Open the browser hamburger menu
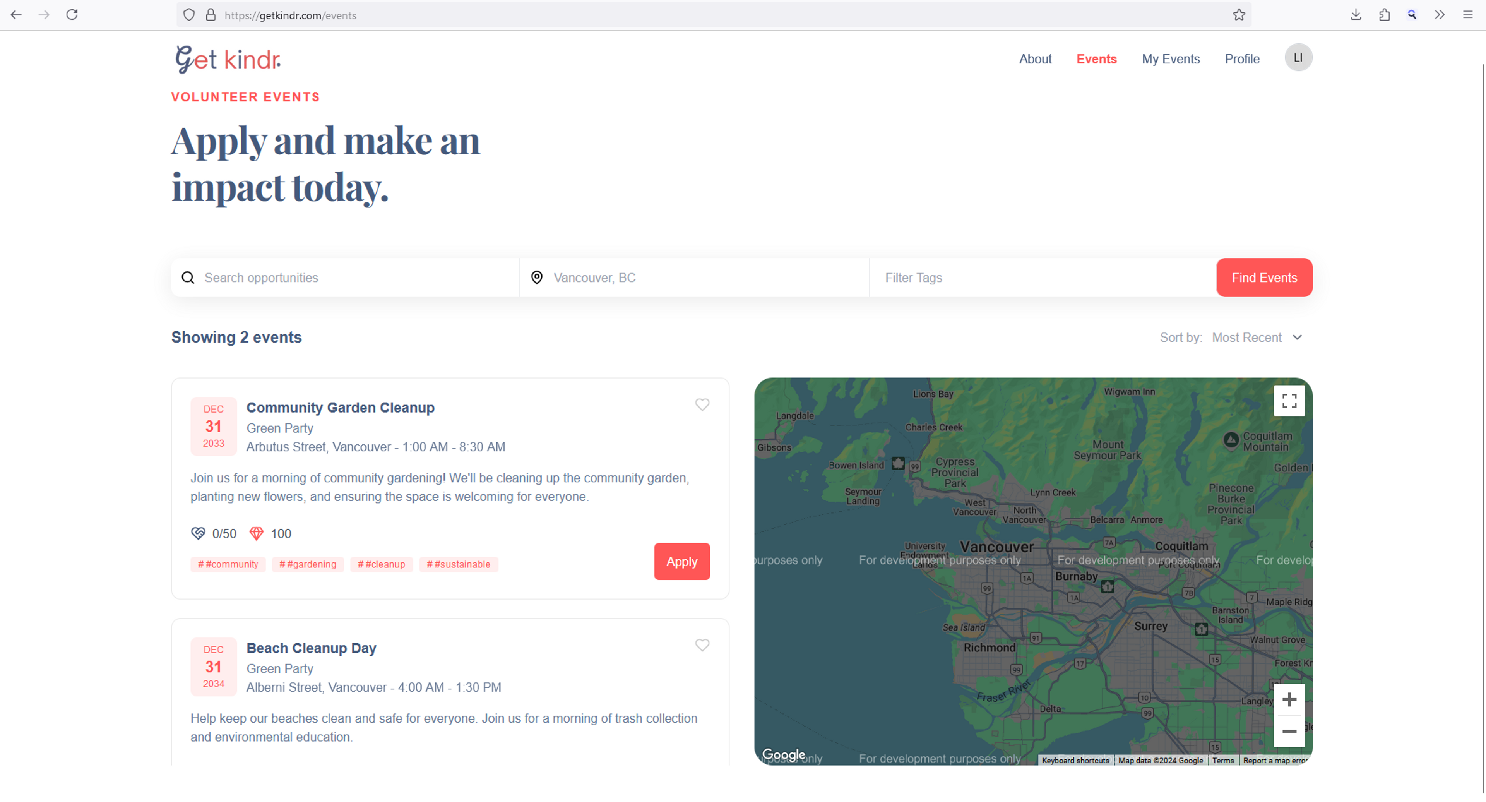The height and width of the screenshot is (802, 1486). tap(1467, 15)
